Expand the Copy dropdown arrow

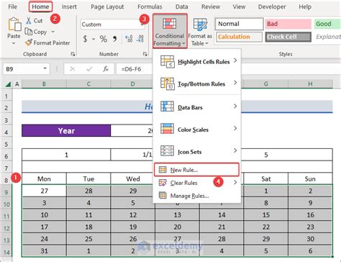53,32
